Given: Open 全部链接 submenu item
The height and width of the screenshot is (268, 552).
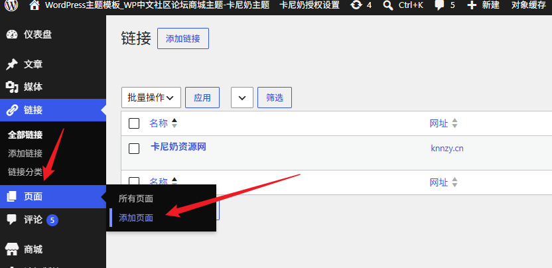Looking at the screenshot, I should click(x=25, y=135).
